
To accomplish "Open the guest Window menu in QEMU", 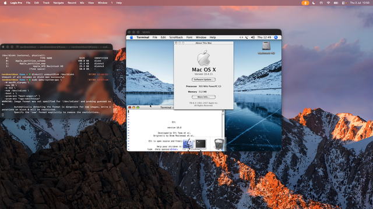I will [x=201, y=37].
